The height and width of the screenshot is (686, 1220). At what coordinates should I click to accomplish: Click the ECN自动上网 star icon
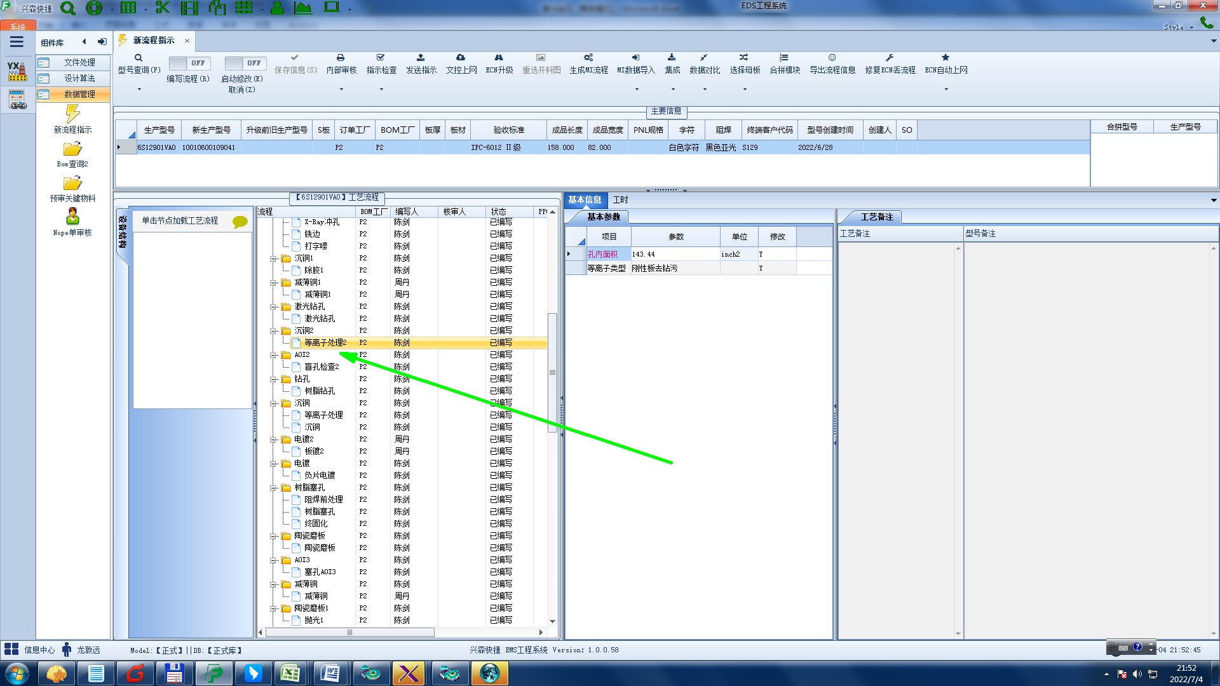[x=945, y=58]
